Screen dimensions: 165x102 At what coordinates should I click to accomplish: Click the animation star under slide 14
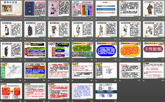pyautogui.click(x=144, y=39)
